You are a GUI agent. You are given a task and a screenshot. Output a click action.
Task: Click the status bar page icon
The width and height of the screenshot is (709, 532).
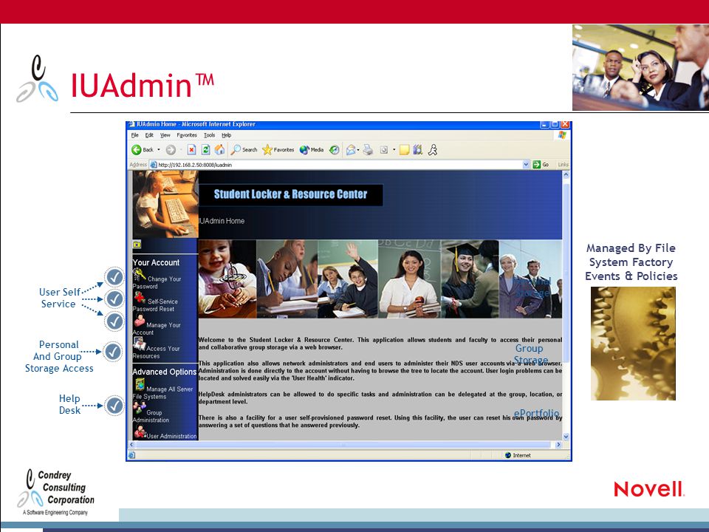click(x=131, y=456)
